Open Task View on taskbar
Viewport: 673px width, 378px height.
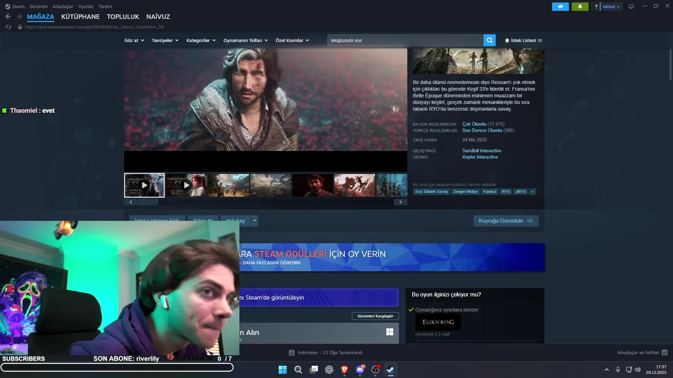tap(314, 370)
